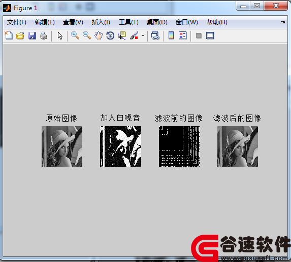
Task: Activate the Zoom In magnifier tool
Action: [x=75, y=35]
